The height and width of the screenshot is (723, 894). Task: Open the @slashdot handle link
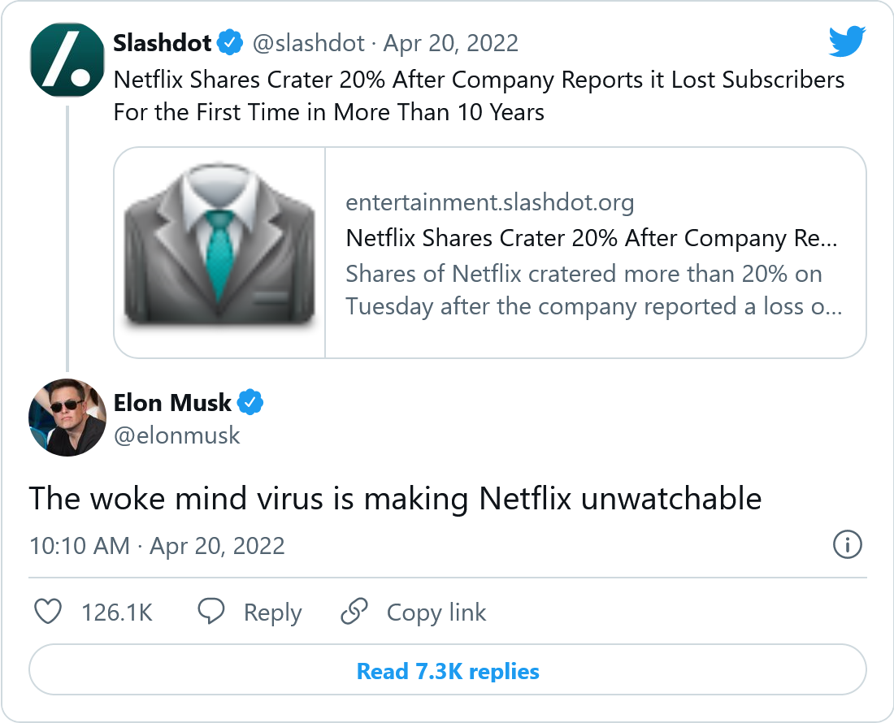pos(309,43)
